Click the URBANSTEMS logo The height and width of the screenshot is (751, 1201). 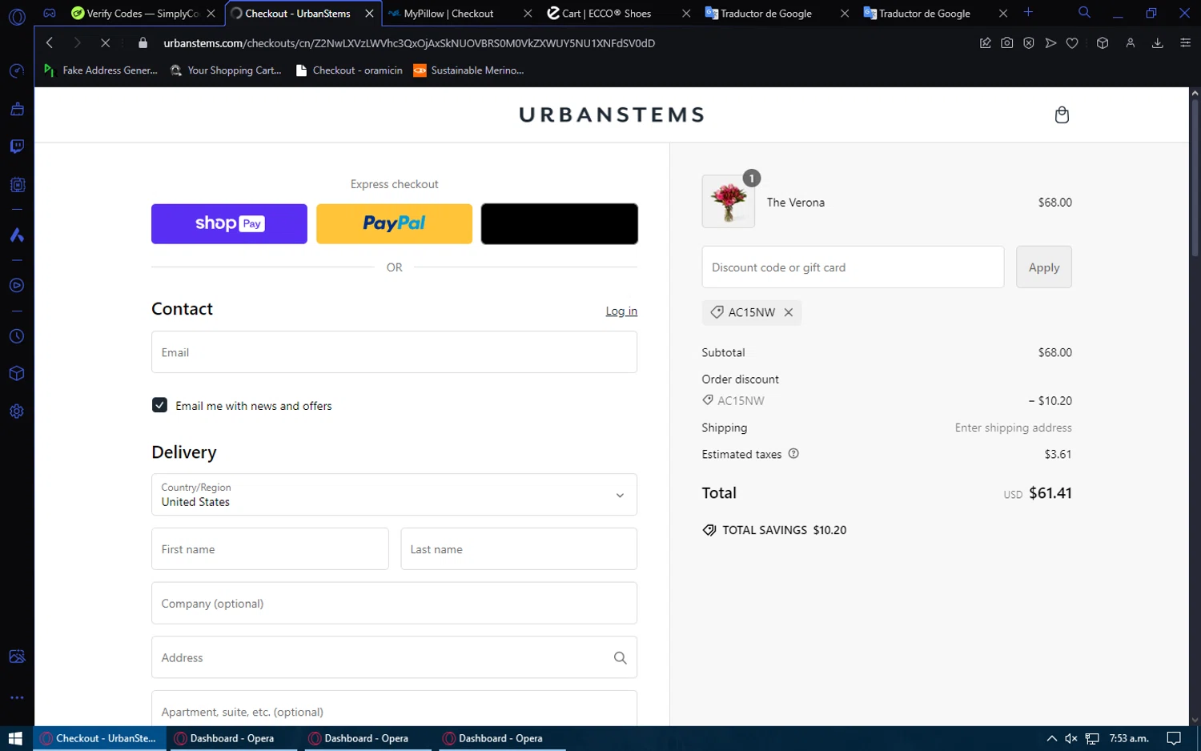612,114
